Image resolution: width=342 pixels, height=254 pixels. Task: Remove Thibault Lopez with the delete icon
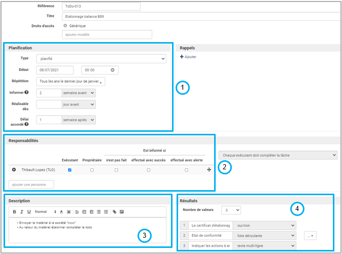click(x=14, y=170)
